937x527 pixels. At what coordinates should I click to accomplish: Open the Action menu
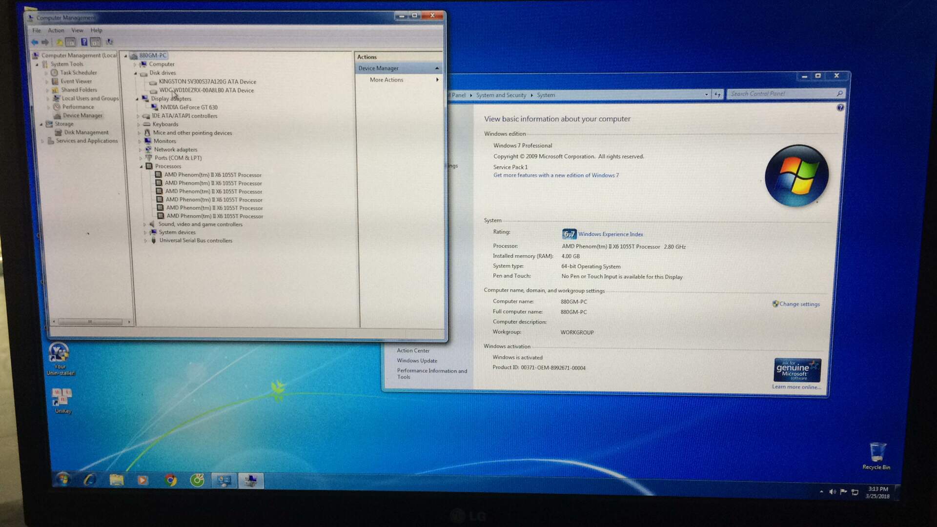pos(56,30)
